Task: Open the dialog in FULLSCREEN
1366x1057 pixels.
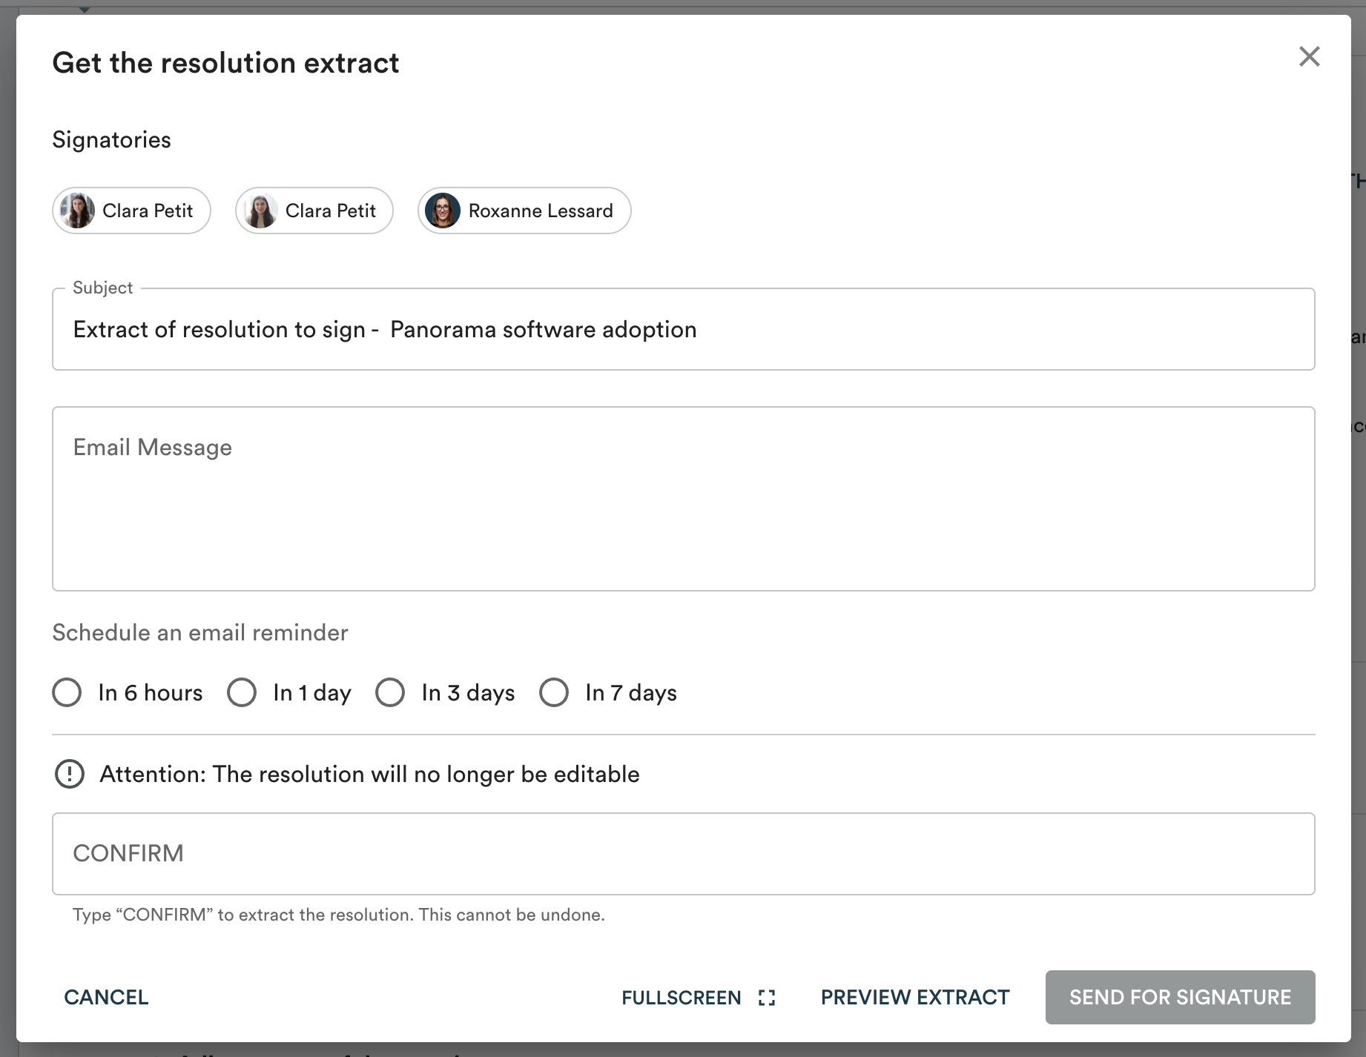Action: [681, 998]
